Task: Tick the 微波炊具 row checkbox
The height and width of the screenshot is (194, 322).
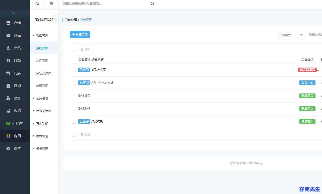Action: point(74,122)
